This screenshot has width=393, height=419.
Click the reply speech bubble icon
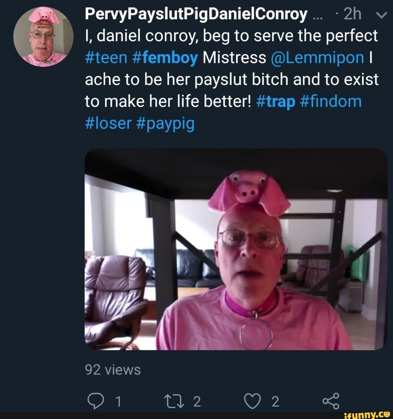click(x=95, y=401)
